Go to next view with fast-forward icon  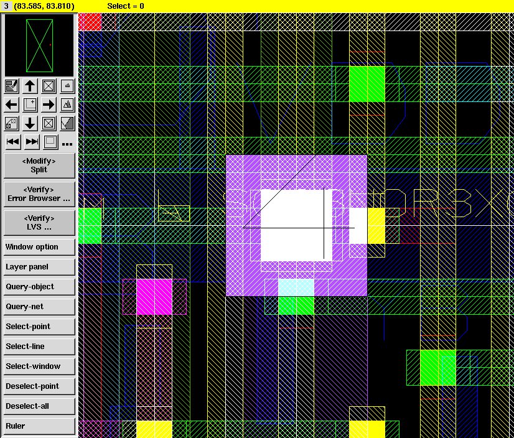click(x=32, y=142)
